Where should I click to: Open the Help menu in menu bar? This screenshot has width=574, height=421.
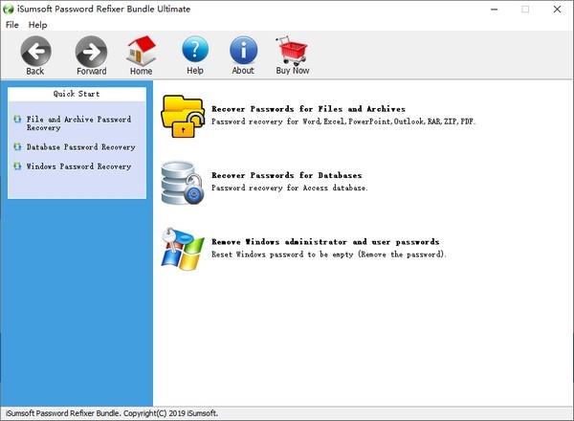38,24
